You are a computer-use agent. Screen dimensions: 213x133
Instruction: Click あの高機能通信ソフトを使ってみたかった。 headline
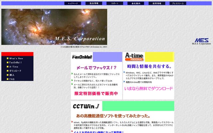[x=113, y=116]
